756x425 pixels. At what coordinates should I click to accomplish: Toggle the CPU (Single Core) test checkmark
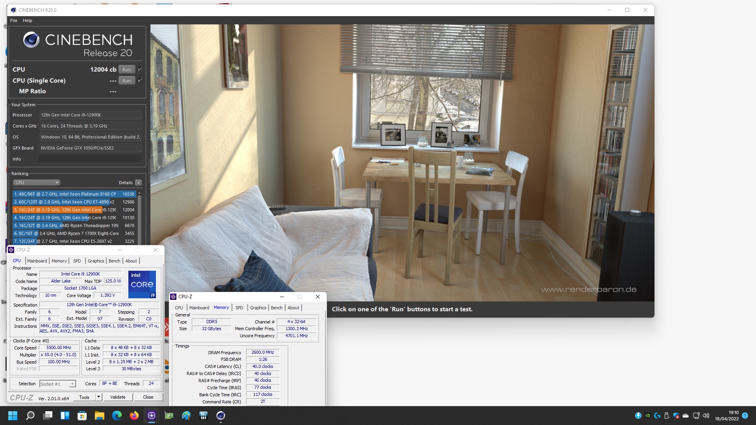click(140, 80)
